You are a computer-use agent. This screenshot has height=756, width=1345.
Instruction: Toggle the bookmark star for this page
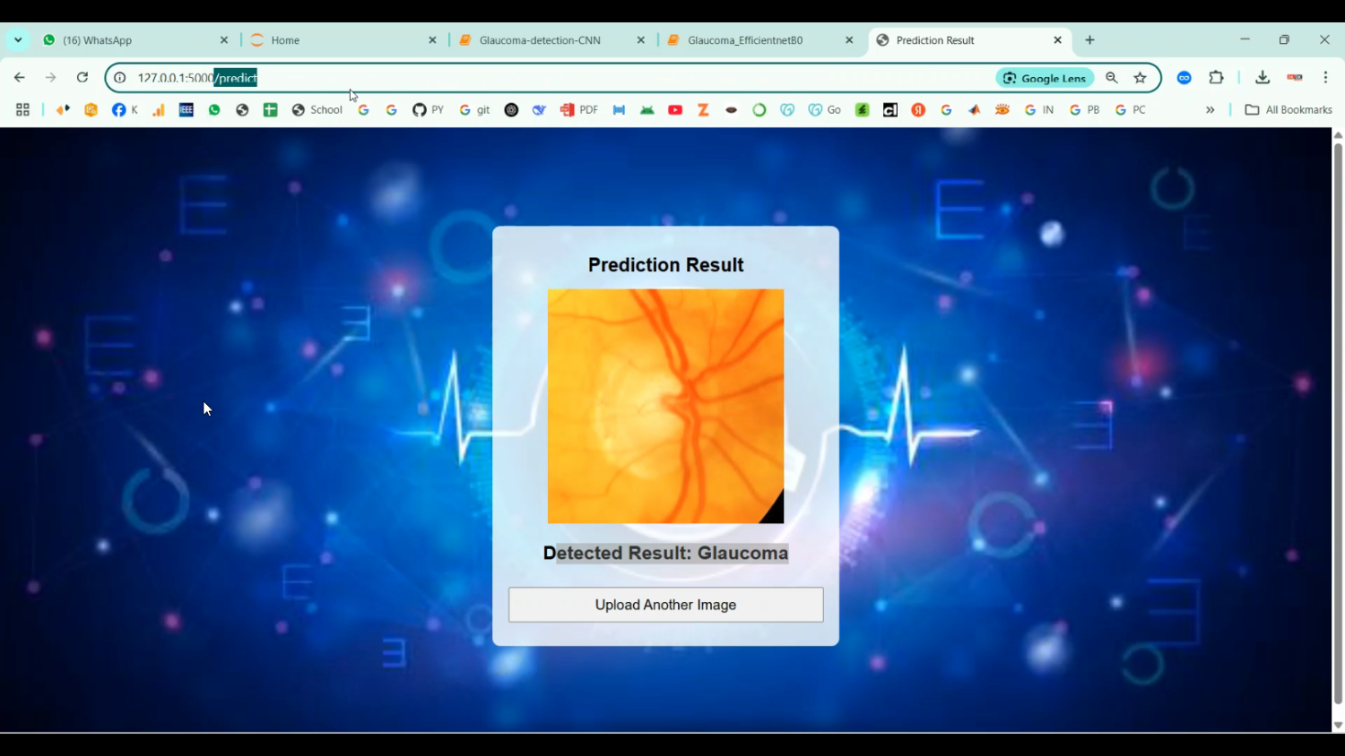[1141, 78]
